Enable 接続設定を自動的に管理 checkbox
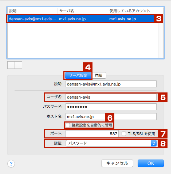The width and height of the screenshot is (193, 174). click(68, 125)
